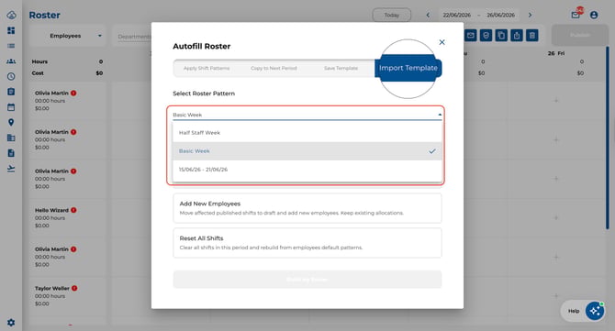Click the copy roster toolbar icon
The width and height of the screenshot is (615, 331).
tap(501, 36)
